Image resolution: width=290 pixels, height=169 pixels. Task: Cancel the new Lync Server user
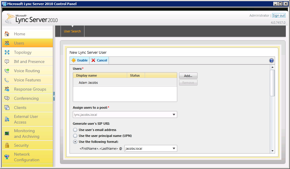pyautogui.click(x=99, y=60)
